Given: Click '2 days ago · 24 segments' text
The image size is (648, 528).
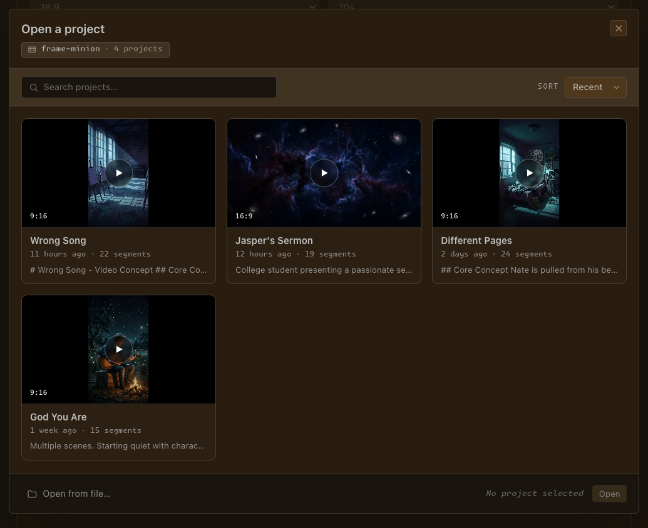Looking at the screenshot, I should click(x=496, y=254).
